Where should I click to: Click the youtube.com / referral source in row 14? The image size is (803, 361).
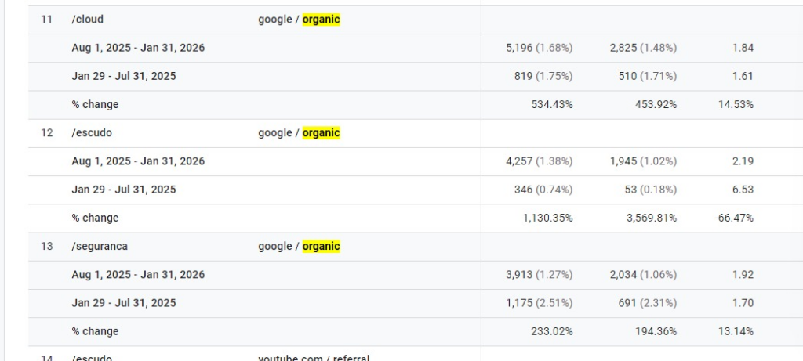coord(314,357)
